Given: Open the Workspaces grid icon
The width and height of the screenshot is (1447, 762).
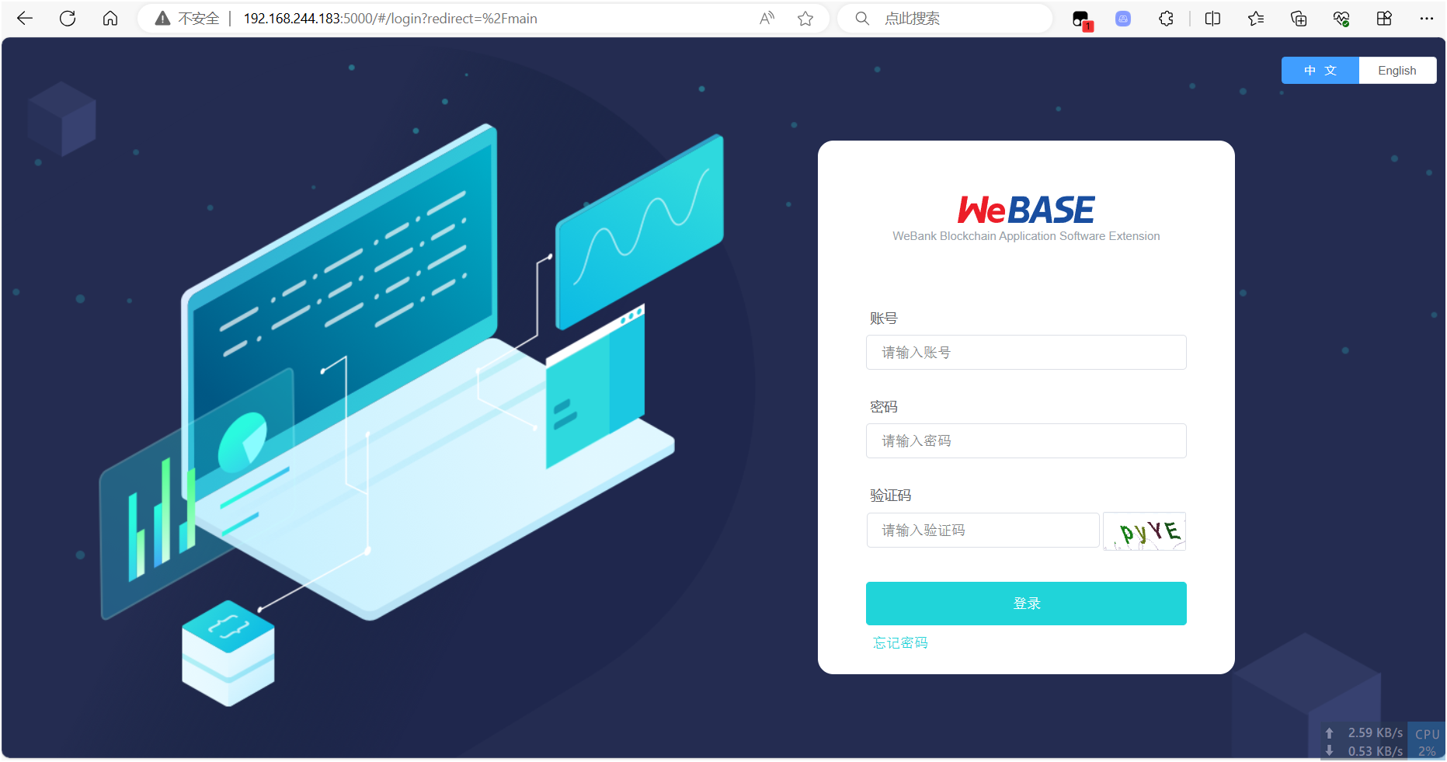Looking at the screenshot, I should [1385, 18].
